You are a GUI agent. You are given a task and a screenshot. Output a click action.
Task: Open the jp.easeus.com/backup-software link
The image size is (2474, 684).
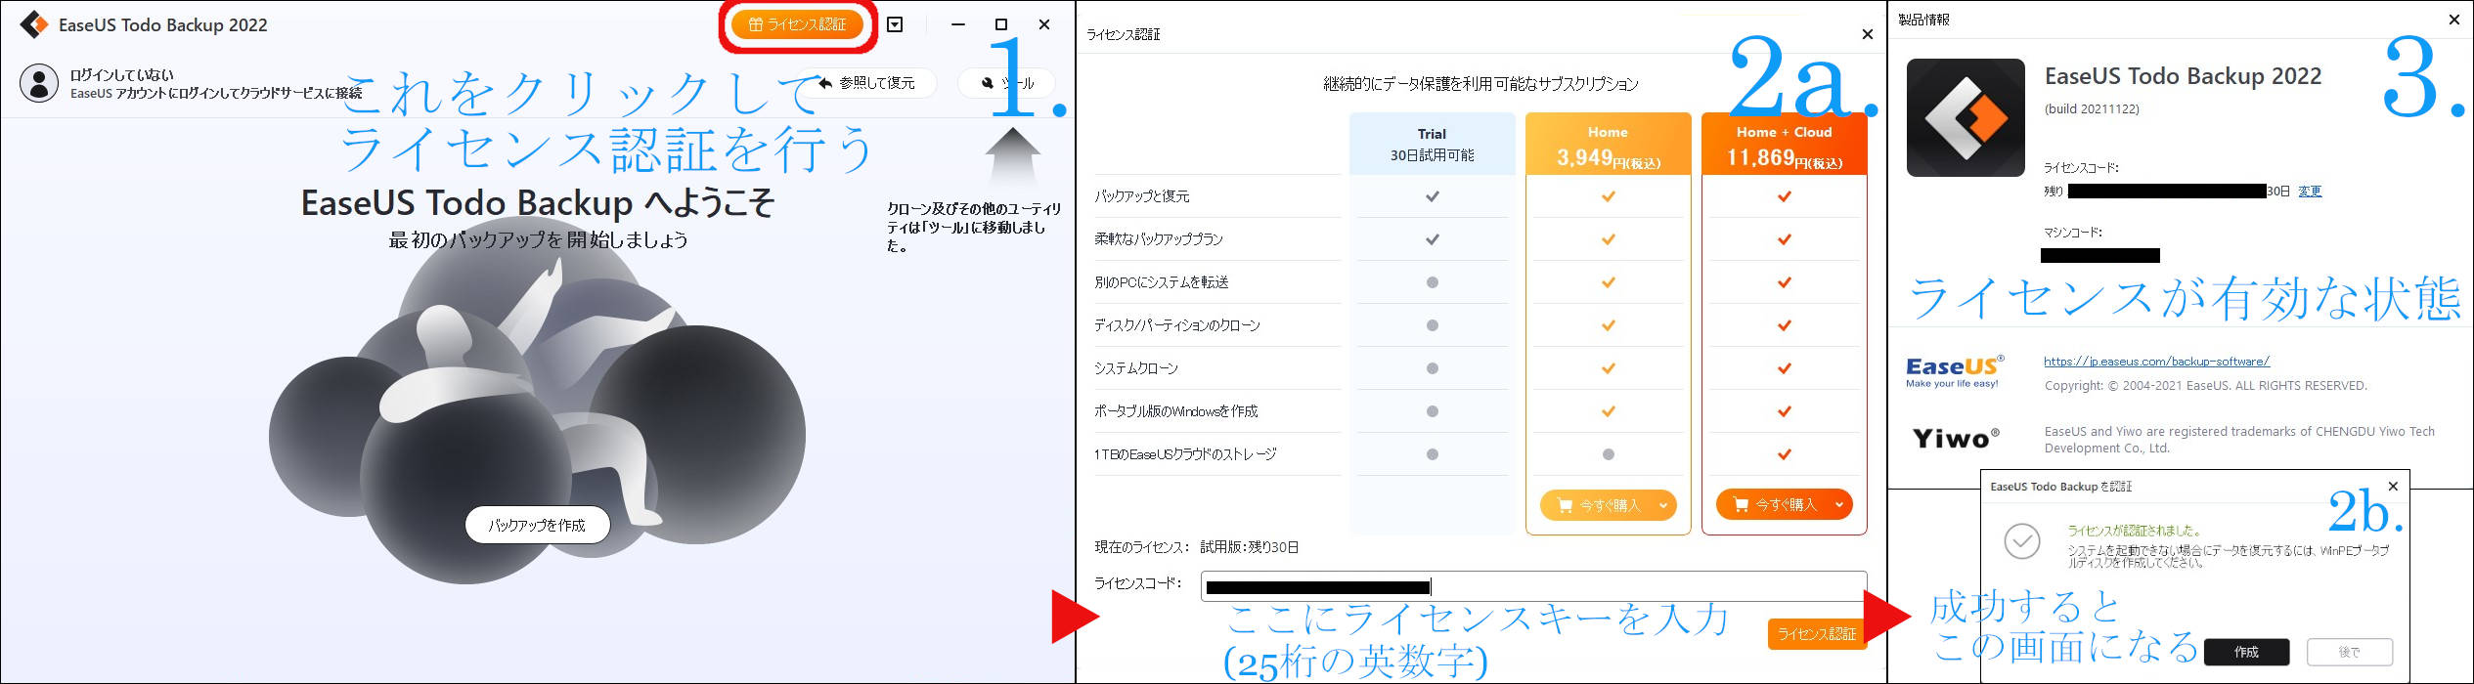2156,362
